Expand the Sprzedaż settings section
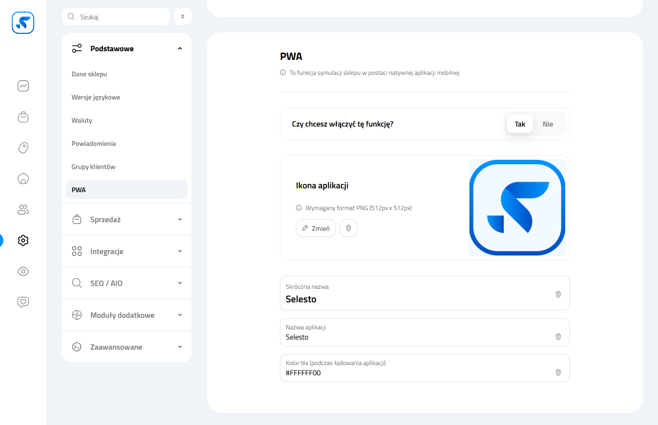 coord(127,220)
